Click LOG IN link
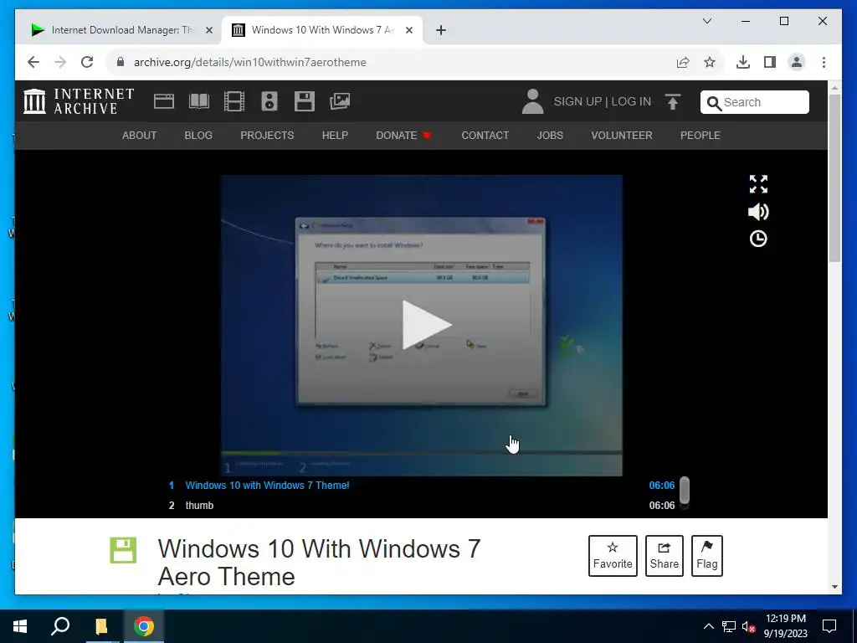The height and width of the screenshot is (643, 857). click(x=631, y=101)
